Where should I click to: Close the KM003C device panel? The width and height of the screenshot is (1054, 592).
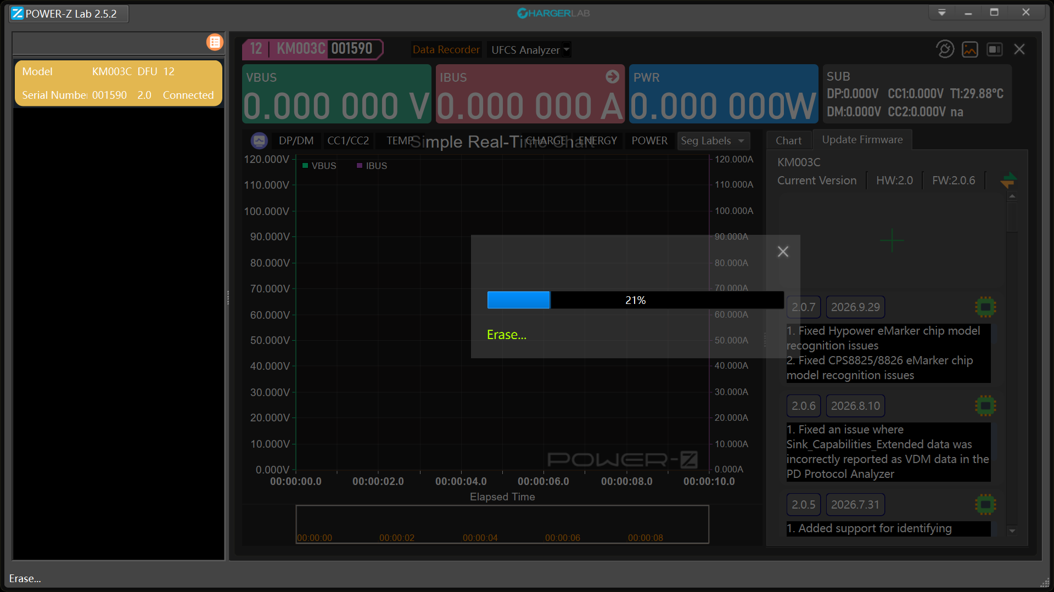(1019, 49)
